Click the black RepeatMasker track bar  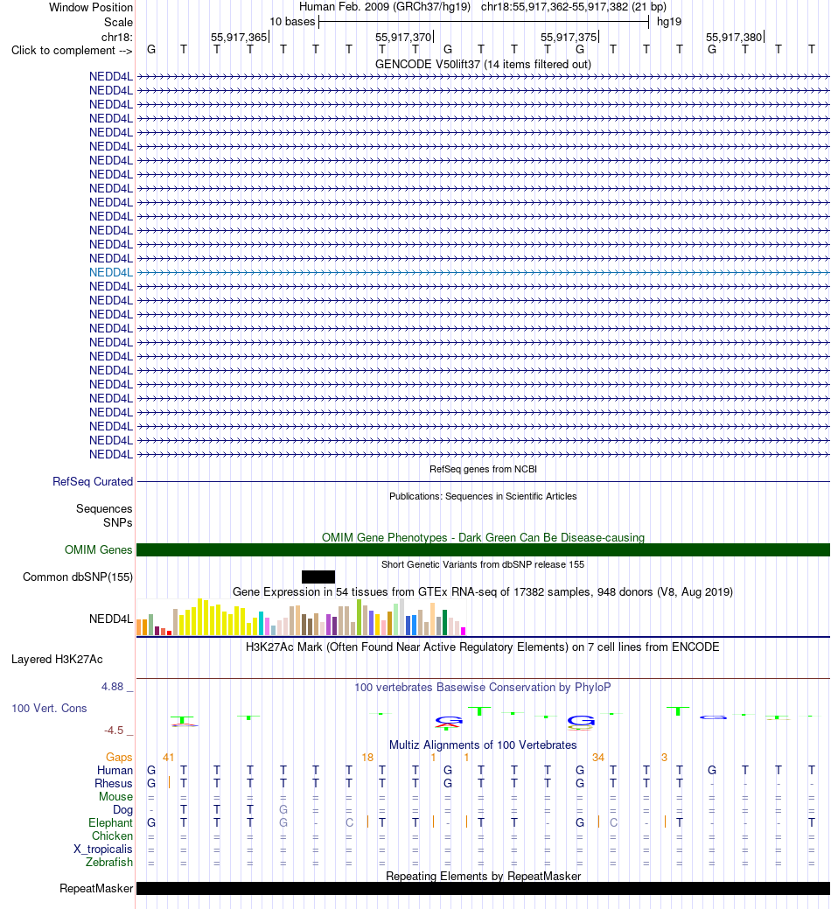coord(483,889)
